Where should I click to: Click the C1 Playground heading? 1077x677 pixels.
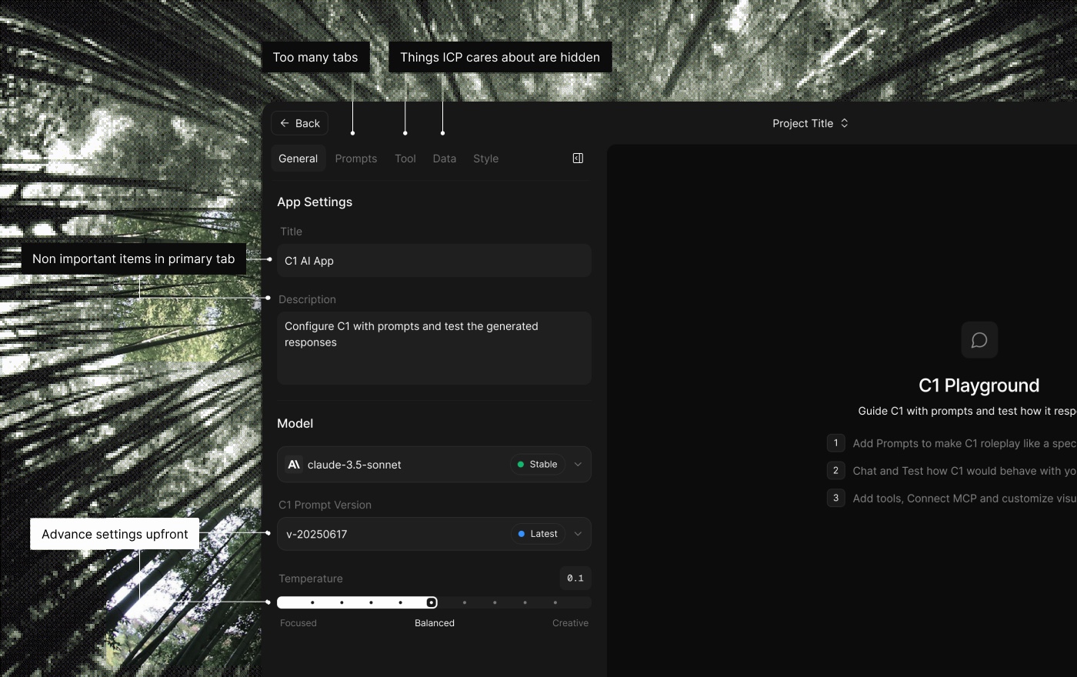tap(979, 385)
